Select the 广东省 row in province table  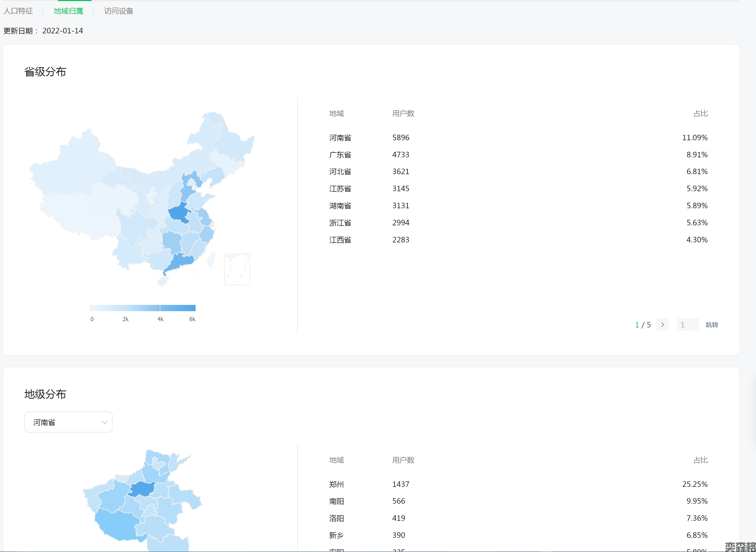[x=340, y=155]
